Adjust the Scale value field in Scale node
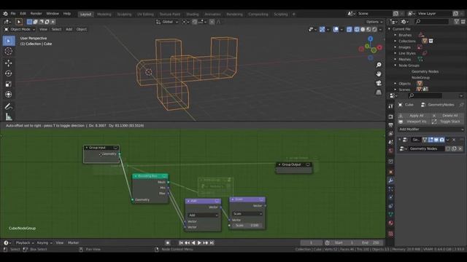The image size is (467, 262). (x=247, y=226)
